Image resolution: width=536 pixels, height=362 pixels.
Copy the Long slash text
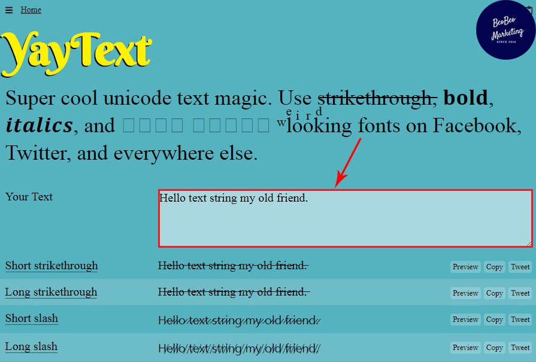click(x=494, y=348)
